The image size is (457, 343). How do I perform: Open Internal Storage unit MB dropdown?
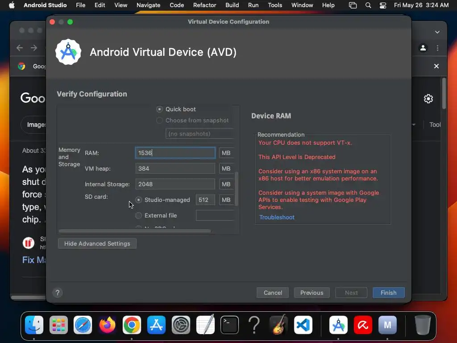[226, 184]
